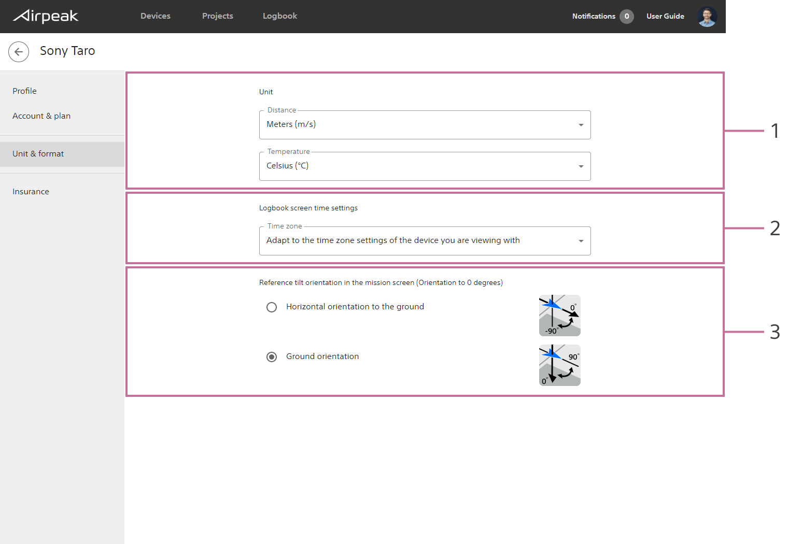The image size is (788, 544).
Task: Open the User Guide link
Action: click(665, 17)
